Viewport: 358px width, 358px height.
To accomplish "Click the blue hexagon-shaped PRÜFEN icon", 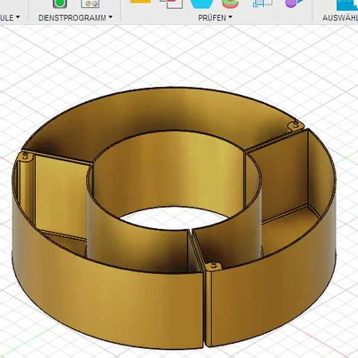I will [x=201, y=4].
